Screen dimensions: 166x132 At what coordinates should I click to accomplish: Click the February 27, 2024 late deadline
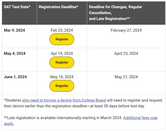[x=126, y=30]
